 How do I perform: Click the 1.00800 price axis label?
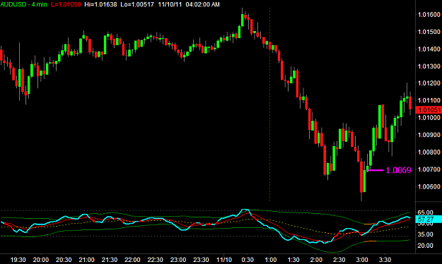pos(429,152)
